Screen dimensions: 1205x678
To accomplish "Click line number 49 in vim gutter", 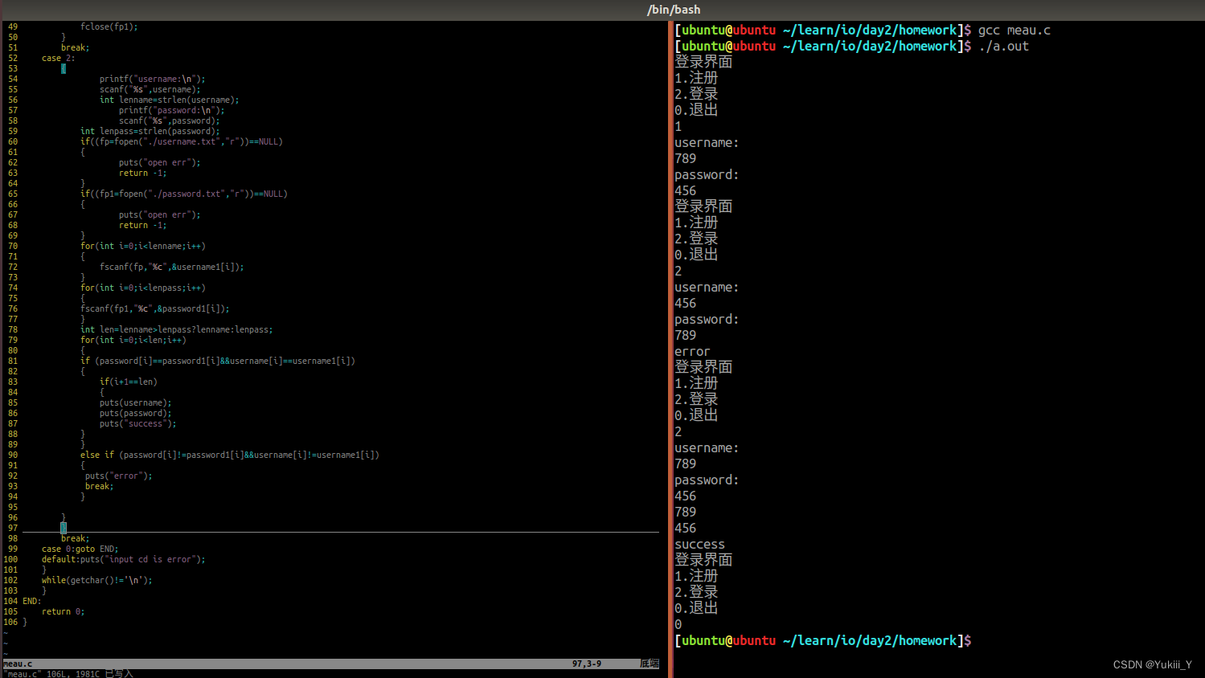I will pos(13,27).
